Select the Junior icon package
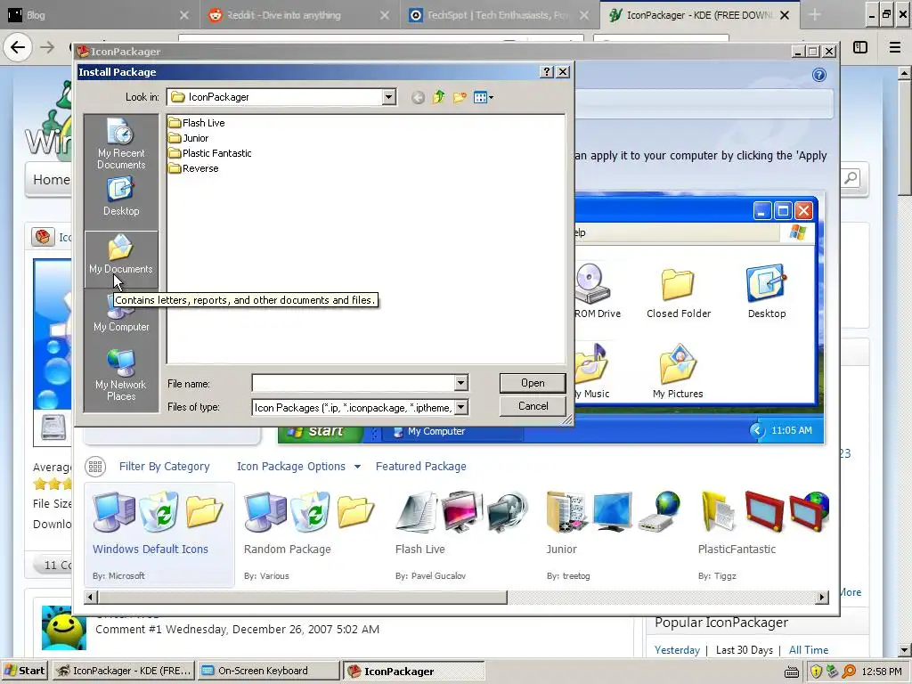 coord(614,535)
